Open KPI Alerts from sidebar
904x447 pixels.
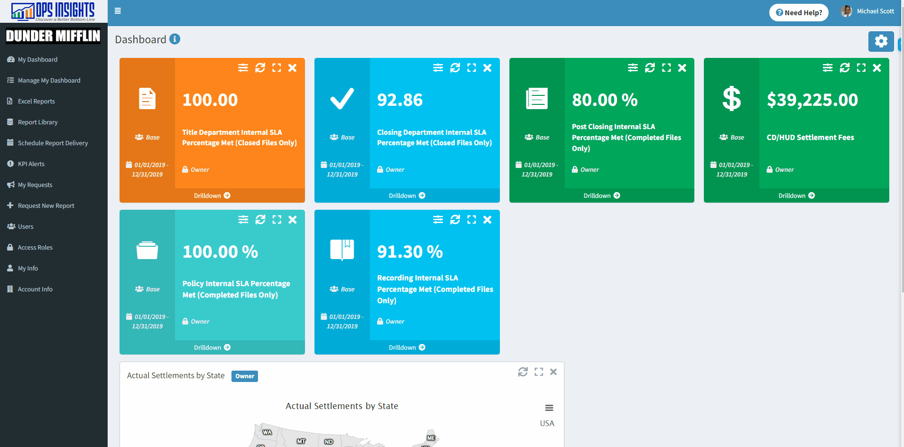31,164
